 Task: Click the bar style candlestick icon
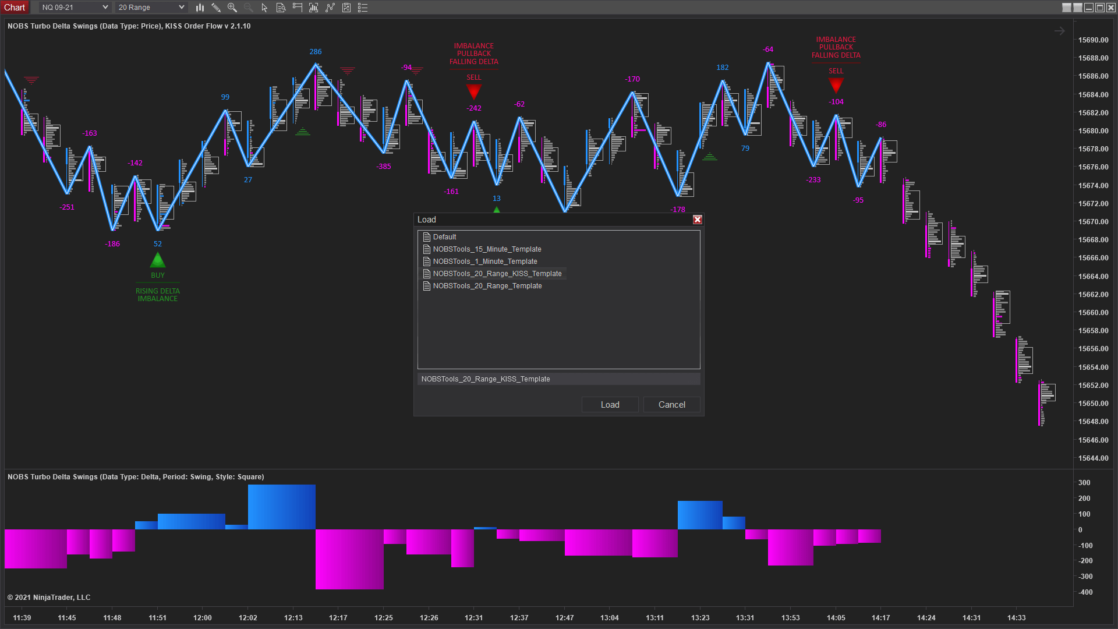click(200, 8)
